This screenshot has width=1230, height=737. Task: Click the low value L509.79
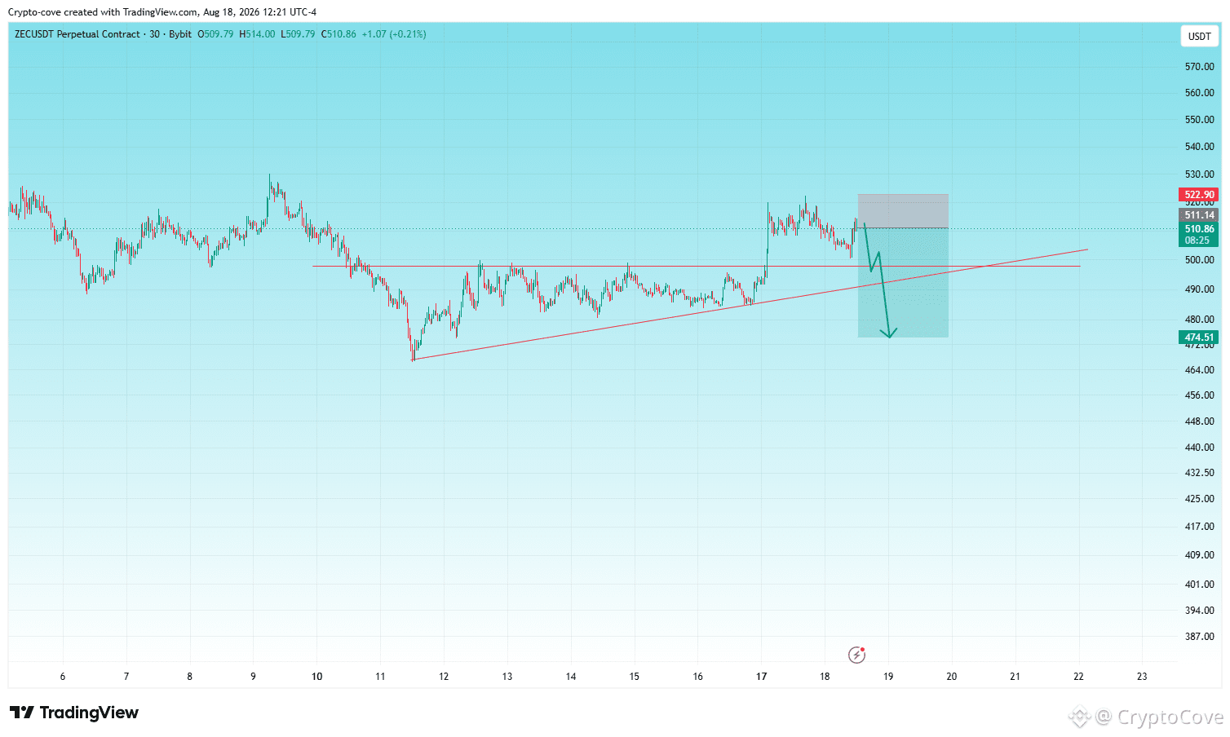(x=298, y=34)
